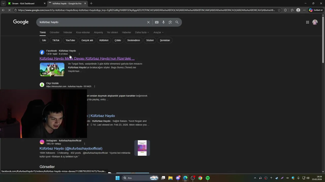Screen dimensions: 325x182
Task: Select the Çölde filter chip
Action: point(118,40)
